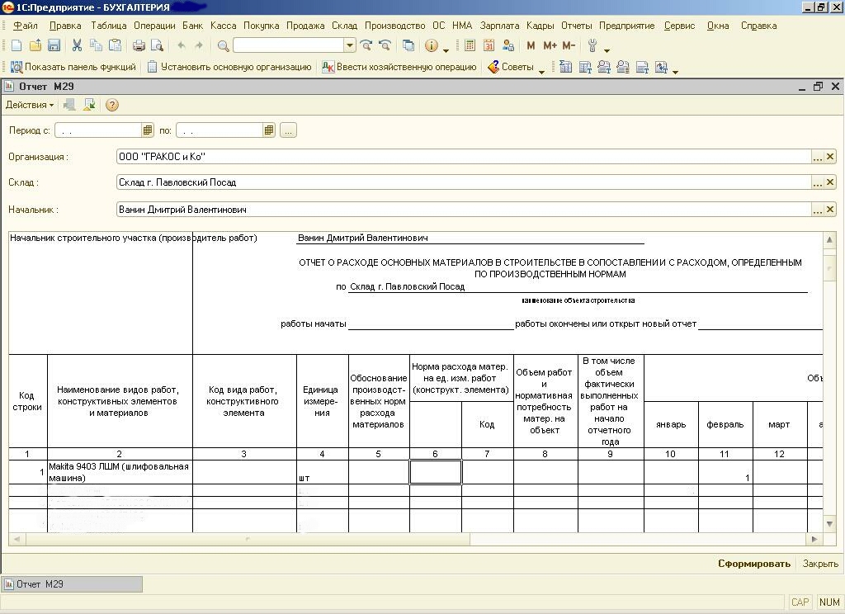This screenshot has height=614, width=845.
Task: Click the Paste clipboard icon
Action: (115, 46)
